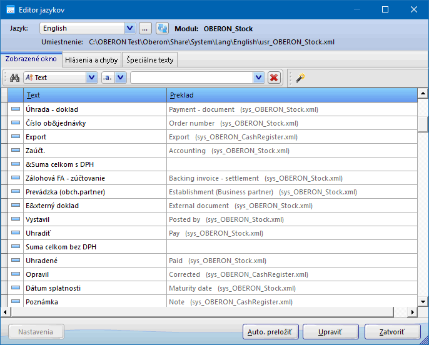
Task: Sort by the Preklad column header
Action: (x=292, y=95)
